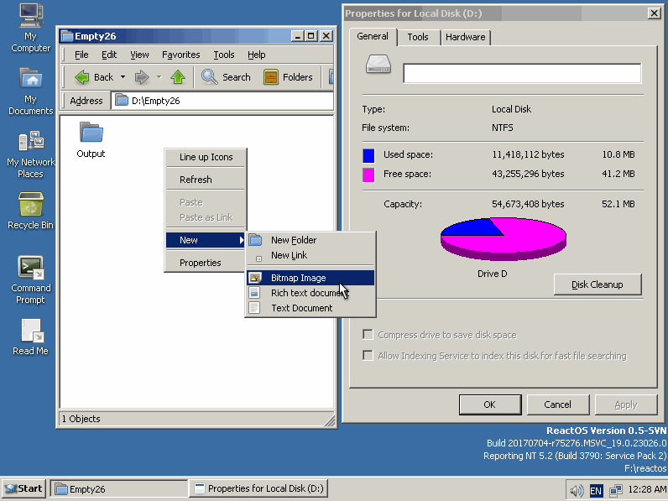Open the Favorites menu

(x=181, y=55)
